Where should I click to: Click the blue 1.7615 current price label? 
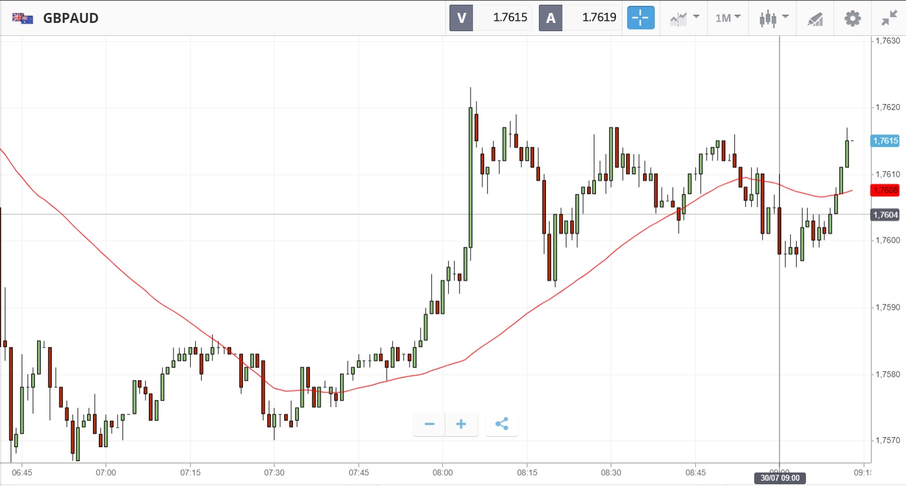click(885, 140)
